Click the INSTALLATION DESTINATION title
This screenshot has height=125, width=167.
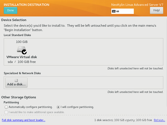click(27, 5)
